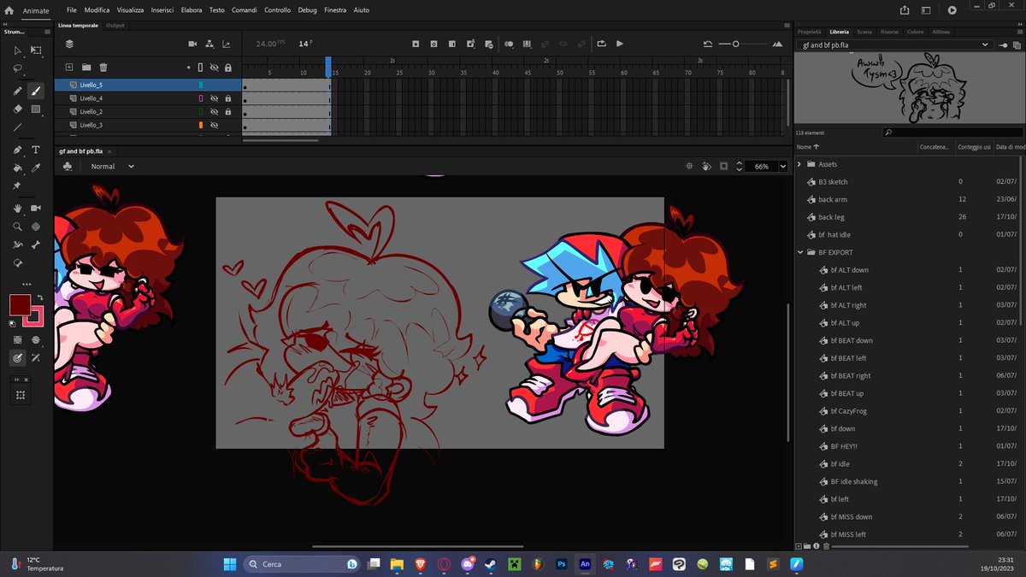Toggle visibility of Livello_3 layer
The width and height of the screenshot is (1026, 577).
tap(215, 125)
